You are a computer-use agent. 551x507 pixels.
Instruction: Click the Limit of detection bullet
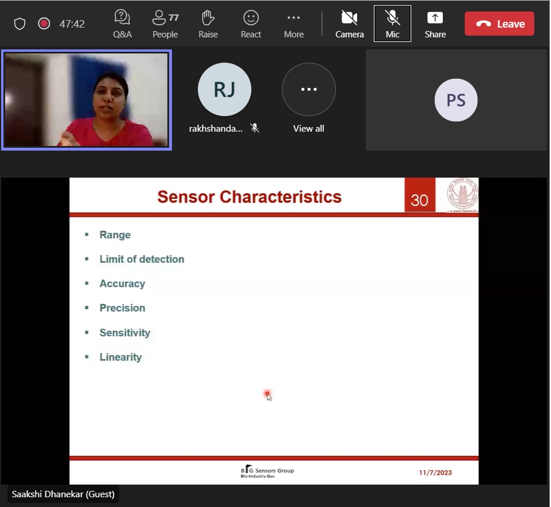[x=141, y=259]
